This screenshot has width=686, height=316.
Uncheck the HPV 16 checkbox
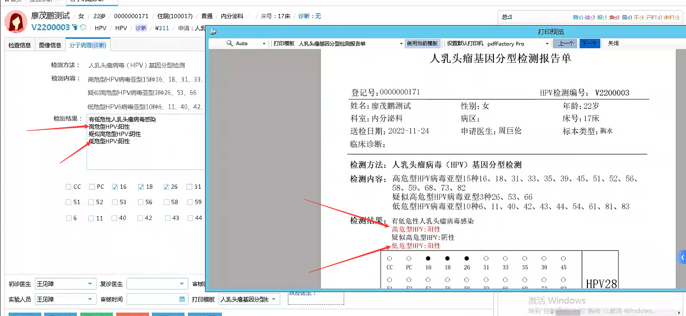[x=115, y=187]
